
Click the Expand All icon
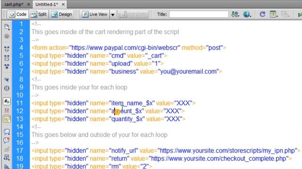pos(7,67)
